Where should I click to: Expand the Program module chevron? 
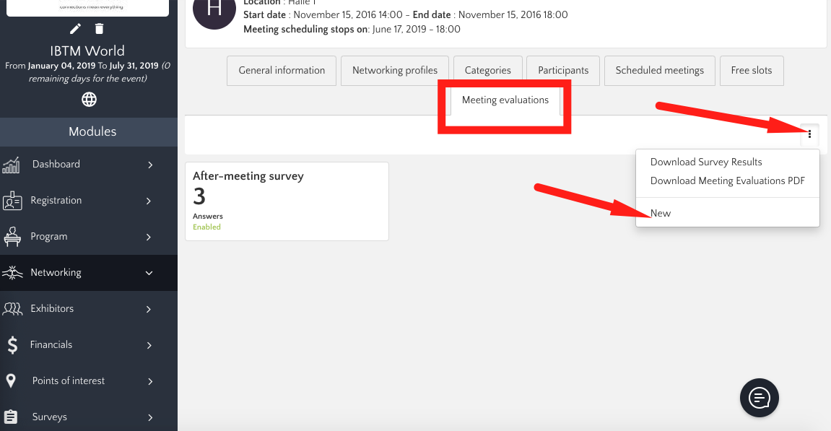149,237
